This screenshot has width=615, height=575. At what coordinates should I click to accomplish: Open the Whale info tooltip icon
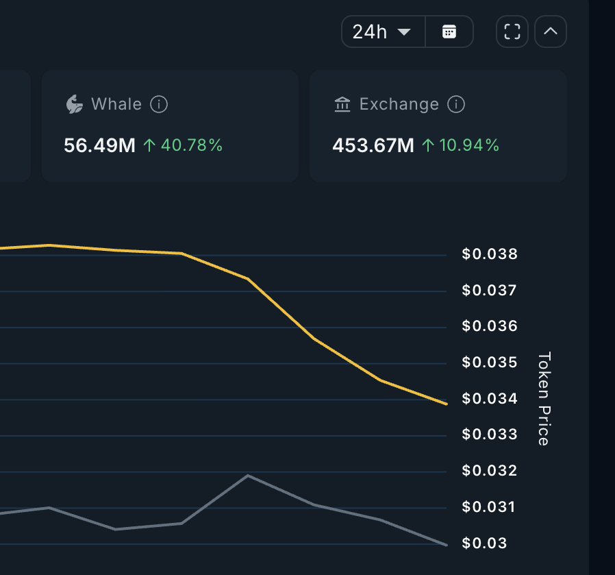(158, 104)
